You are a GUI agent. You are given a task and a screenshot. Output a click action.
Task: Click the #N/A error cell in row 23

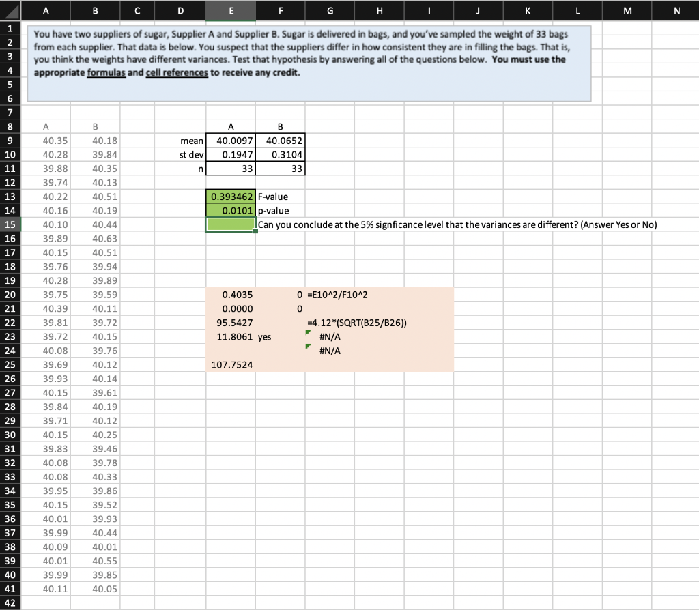click(330, 337)
